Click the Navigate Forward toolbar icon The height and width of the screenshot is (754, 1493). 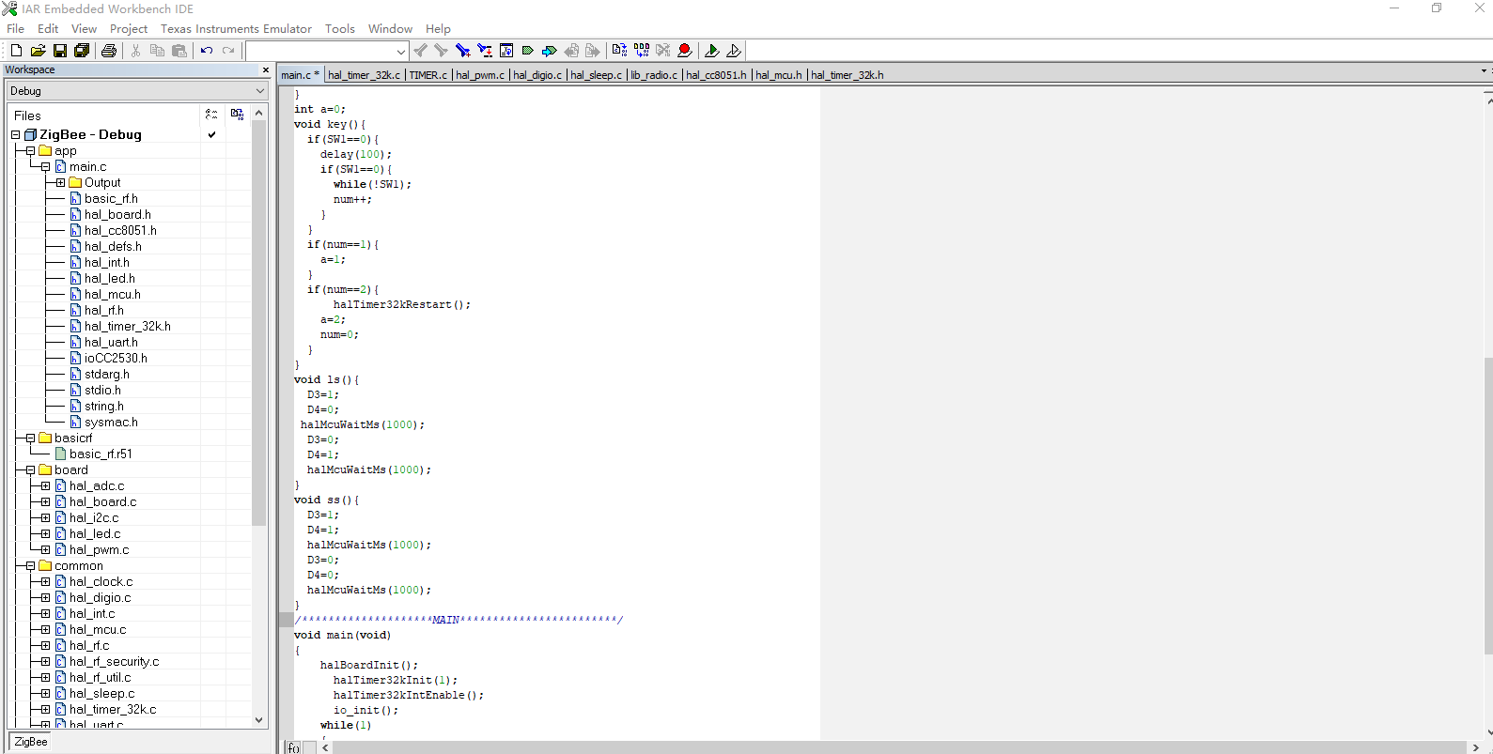[592, 51]
